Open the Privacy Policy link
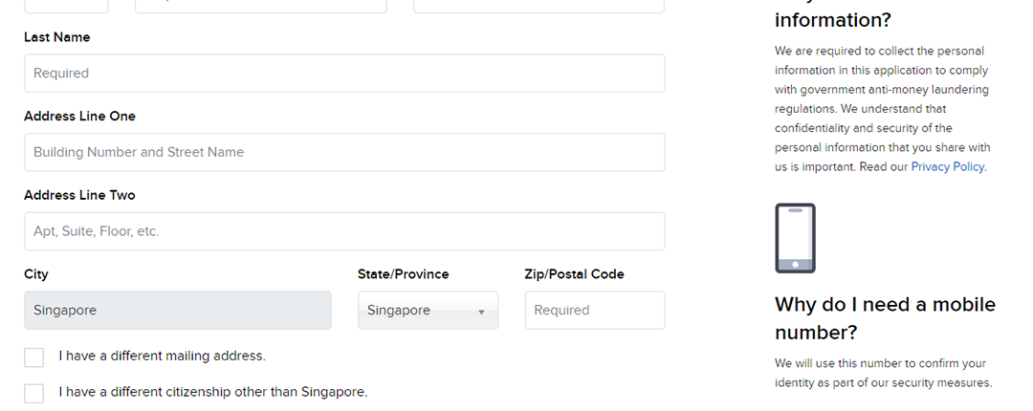 [947, 166]
